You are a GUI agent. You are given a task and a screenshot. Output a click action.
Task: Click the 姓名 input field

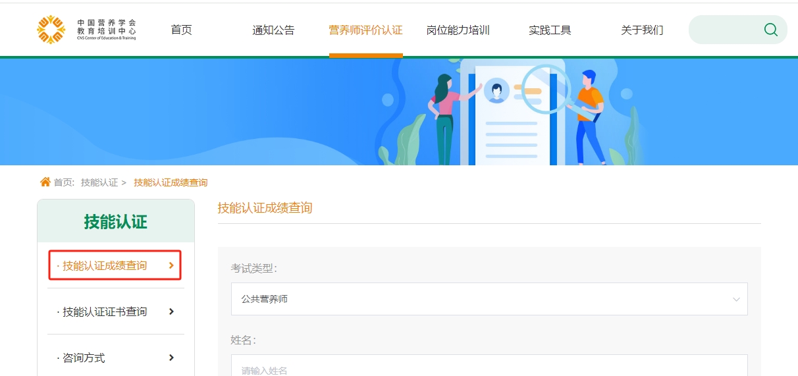tap(489, 365)
